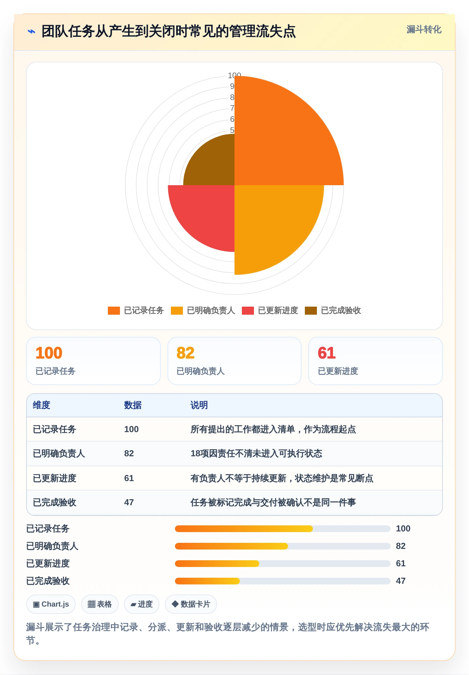Click the 维度 column header
Viewport: 469px width, 675px height.
[x=42, y=405]
